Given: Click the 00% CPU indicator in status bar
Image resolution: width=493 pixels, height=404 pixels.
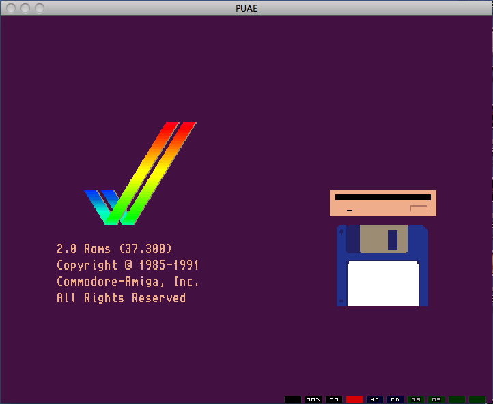Looking at the screenshot, I should 313,400.
